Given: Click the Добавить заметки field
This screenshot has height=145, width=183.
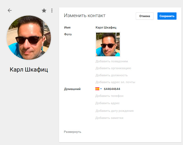Looking at the screenshot, I should (x=109, y=118).
